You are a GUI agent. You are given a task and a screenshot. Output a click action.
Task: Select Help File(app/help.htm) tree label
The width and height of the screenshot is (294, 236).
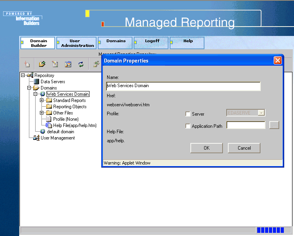click(75, 125)
